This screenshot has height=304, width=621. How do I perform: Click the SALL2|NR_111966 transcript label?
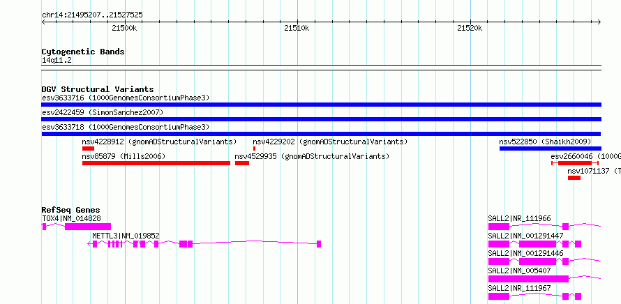pyautogui.click(x=519, y=218)
